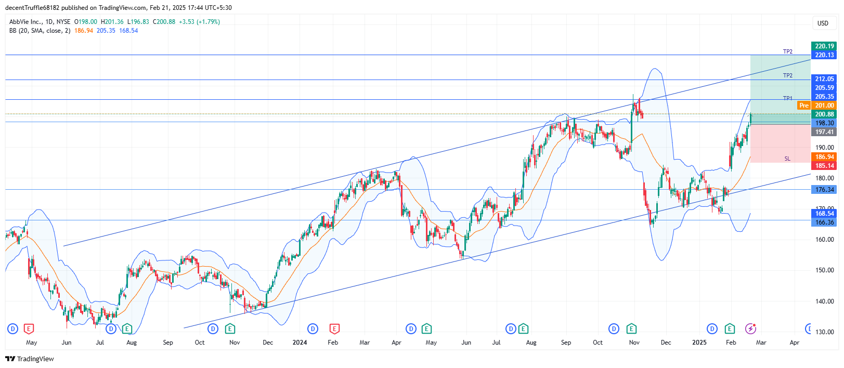This screenshot has height=368, width=844.
Task: Click the TradingView logo link
Action: coord(30,359)
